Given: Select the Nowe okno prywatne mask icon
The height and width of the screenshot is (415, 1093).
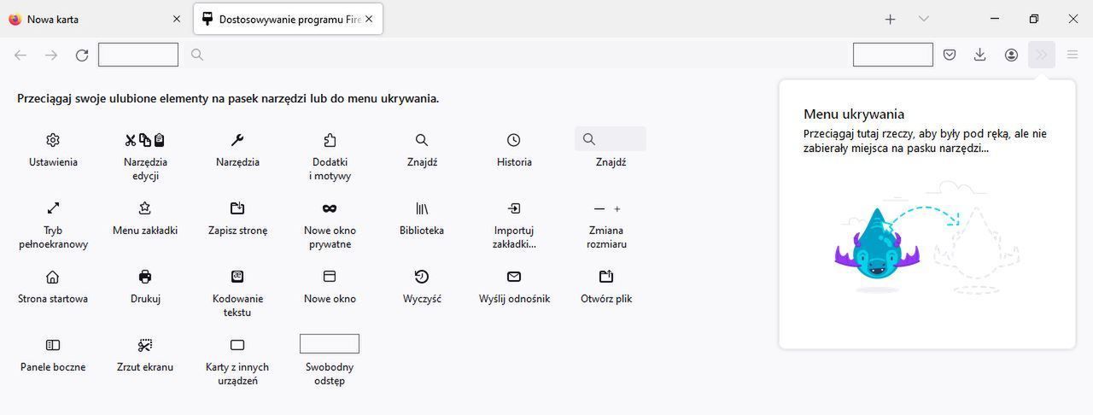Looking at the screenshot, I should click(330, 208).
